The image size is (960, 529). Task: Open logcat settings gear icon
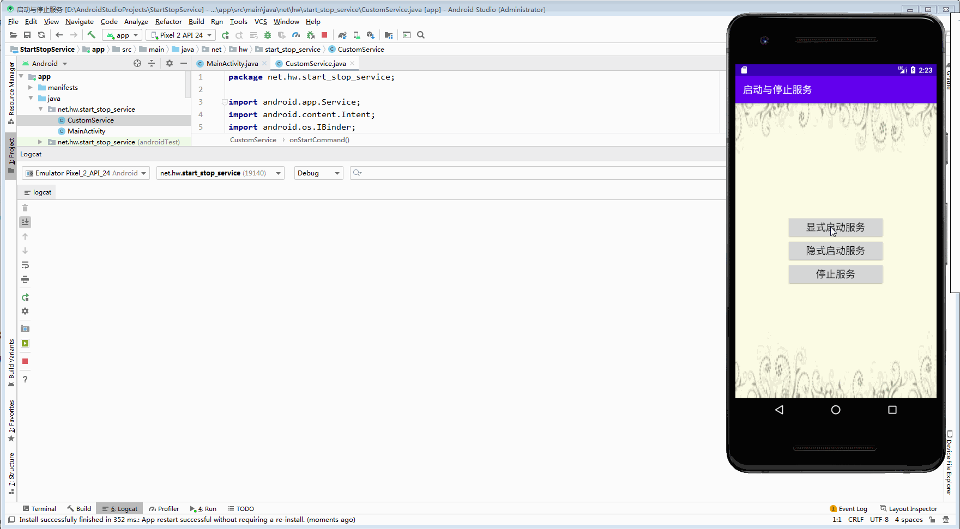(x=25, y=311)
